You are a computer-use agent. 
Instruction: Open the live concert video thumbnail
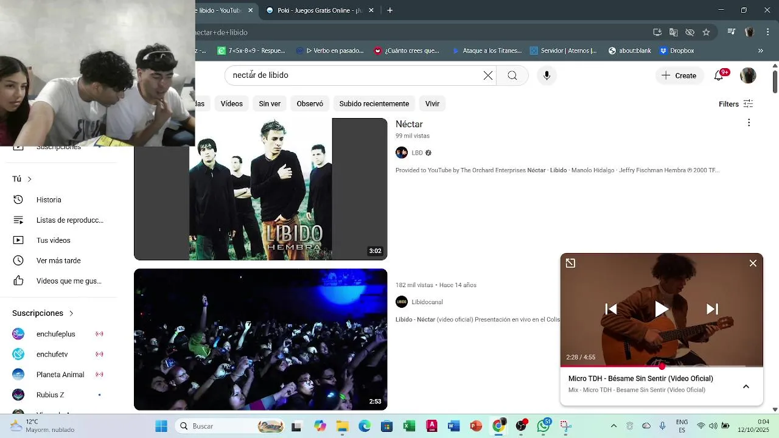tap(260, 339)
